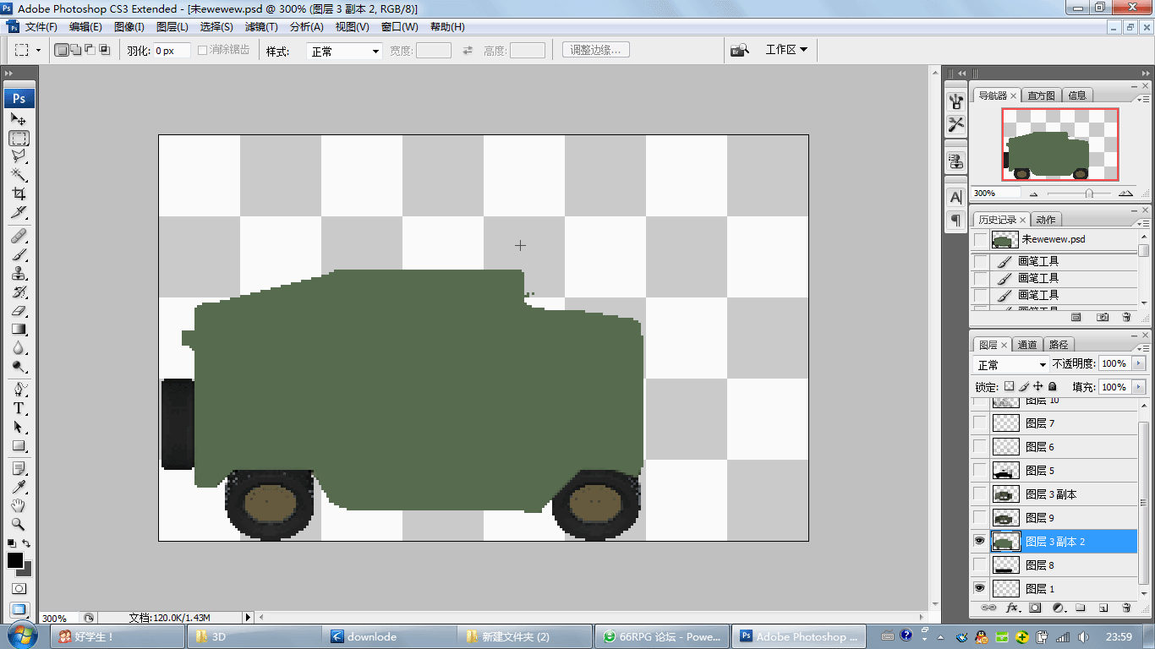
Task: Switch to the 动作 tab
Action: point(1046,220)
